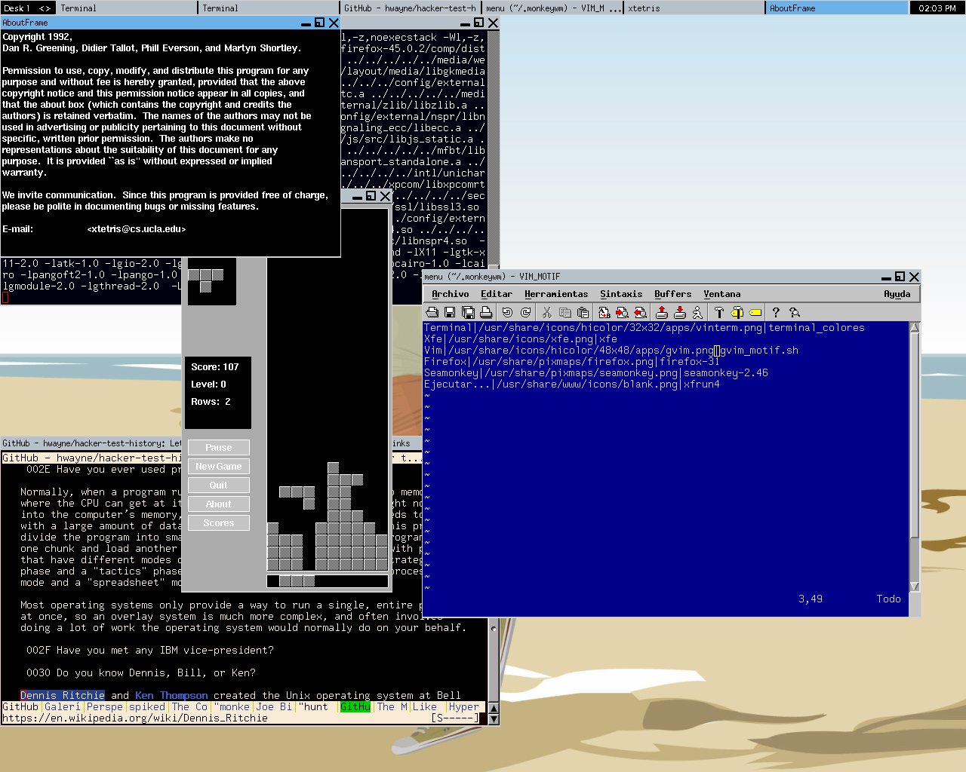966x772 pixels.
Task: Expand the Ayuda menu in Vim
Action: pos(897,294)
